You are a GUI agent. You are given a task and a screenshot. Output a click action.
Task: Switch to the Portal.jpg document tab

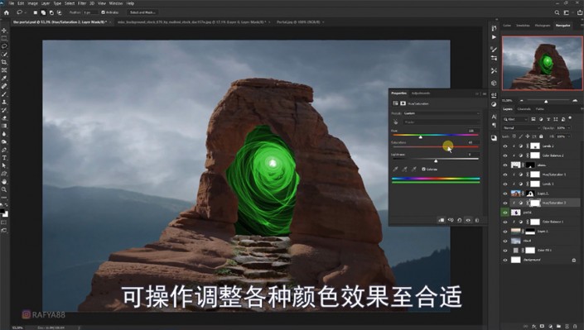tap(298, 22)
